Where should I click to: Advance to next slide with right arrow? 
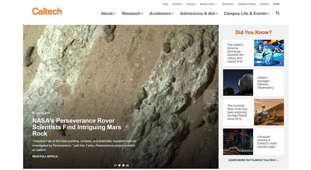coord(211,97)
